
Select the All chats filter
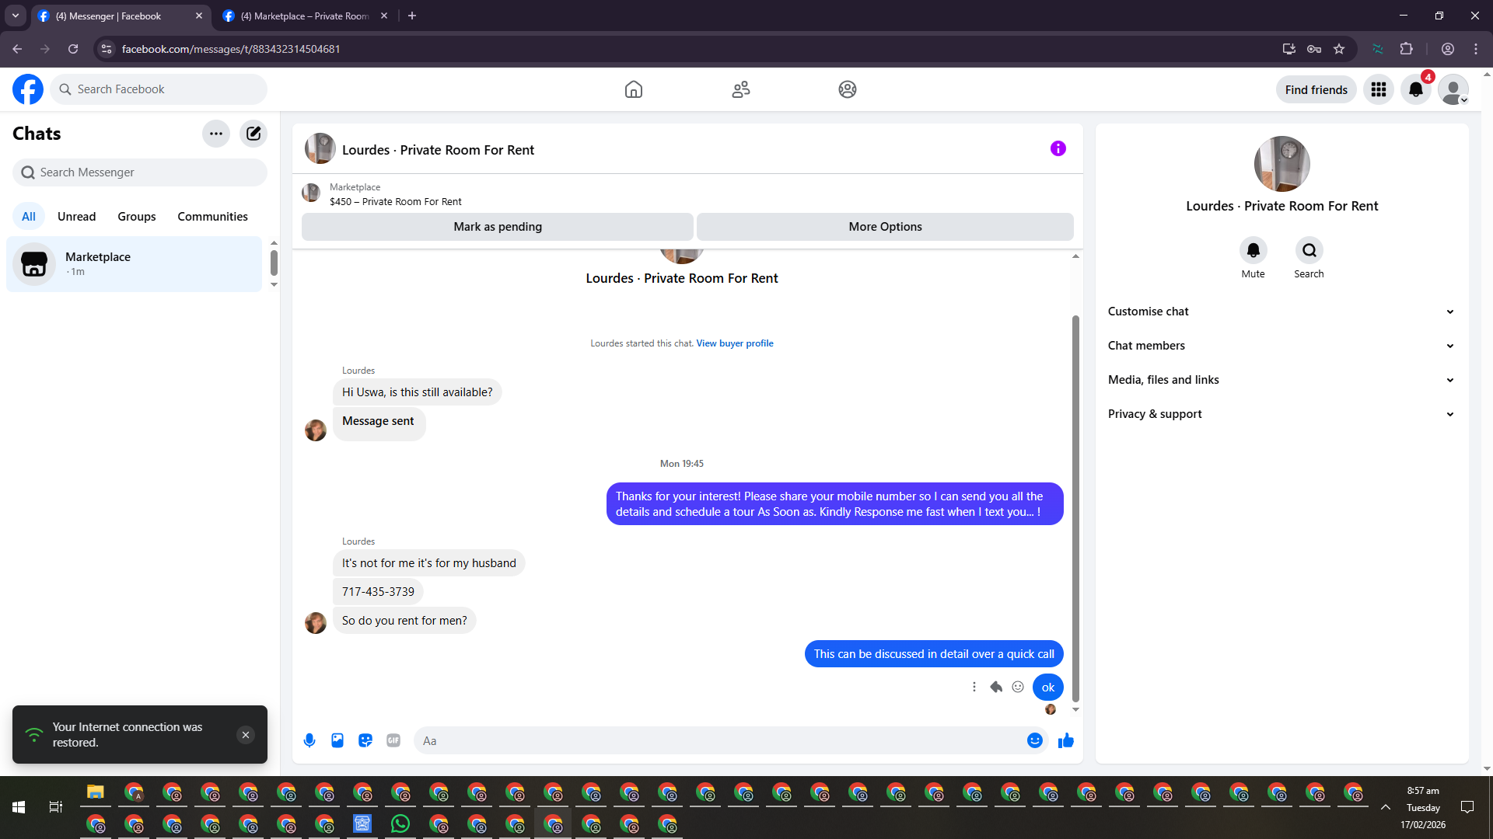click(x=29, y=217)
